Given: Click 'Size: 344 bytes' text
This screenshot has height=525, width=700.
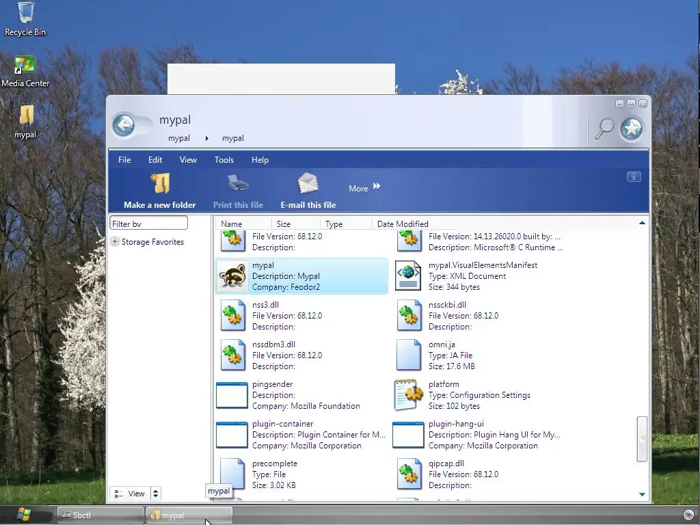Looking at the screenshot, I should click(454, 287).
